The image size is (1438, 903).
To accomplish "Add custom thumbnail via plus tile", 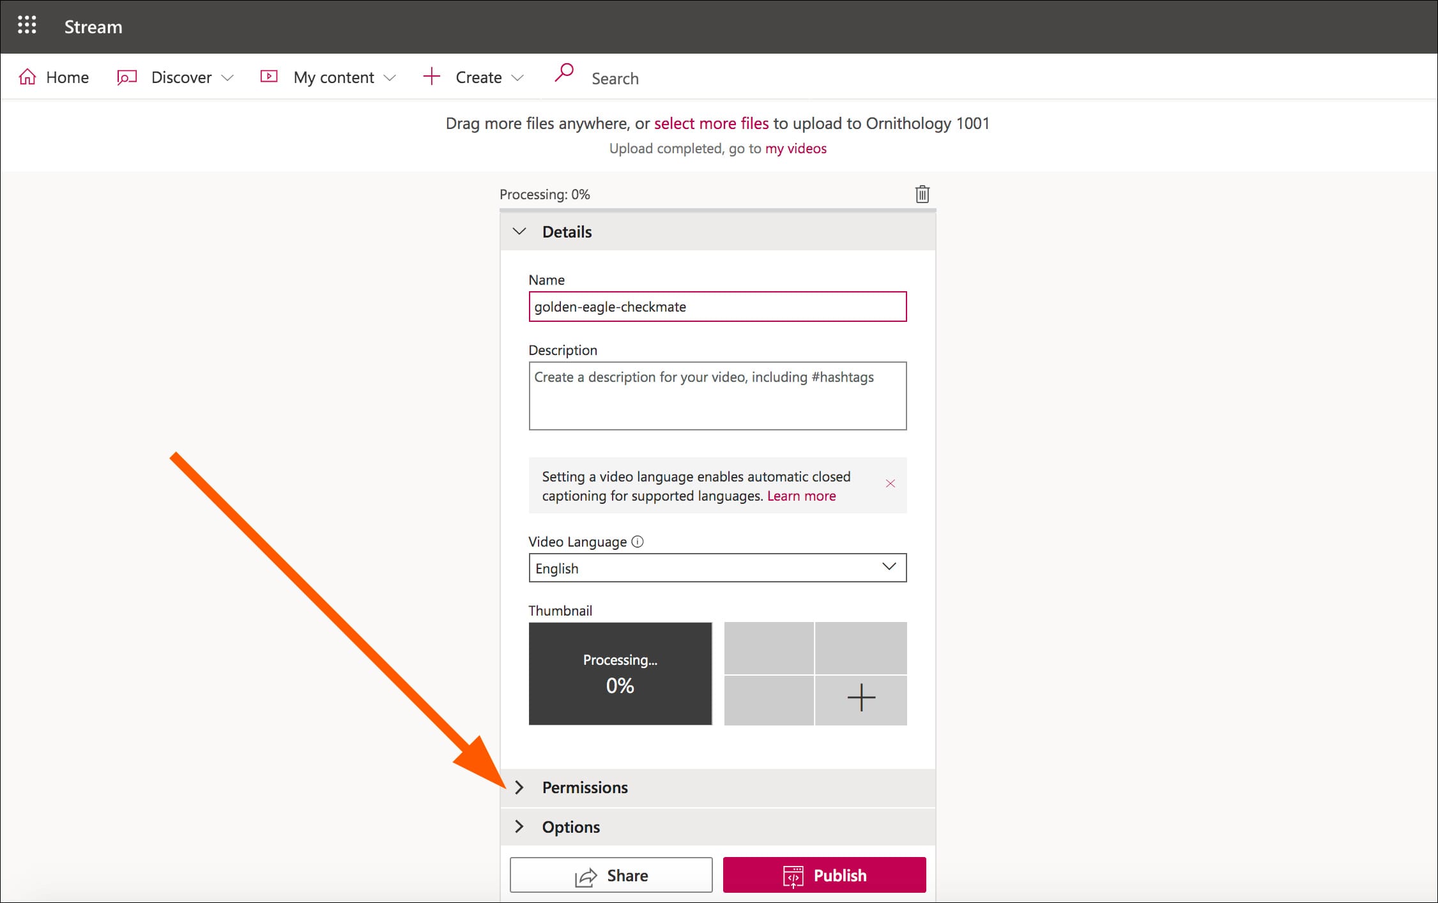I will pyautogui.click(x=861, y=698).
